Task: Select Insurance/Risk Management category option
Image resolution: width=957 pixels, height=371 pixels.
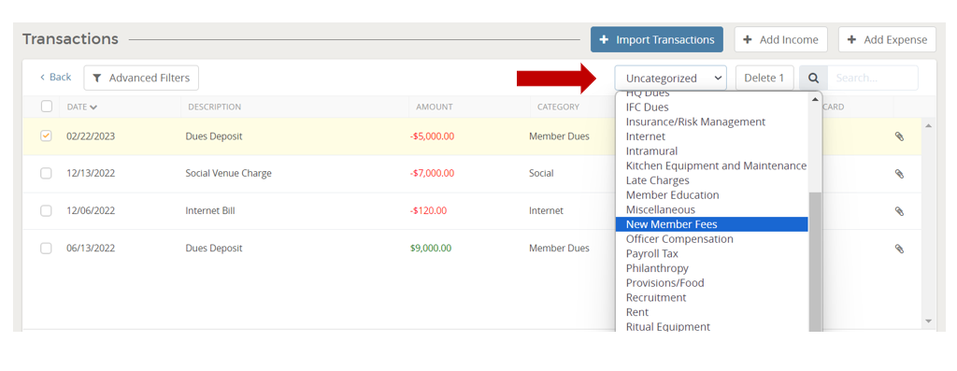Action: [711, 122]
